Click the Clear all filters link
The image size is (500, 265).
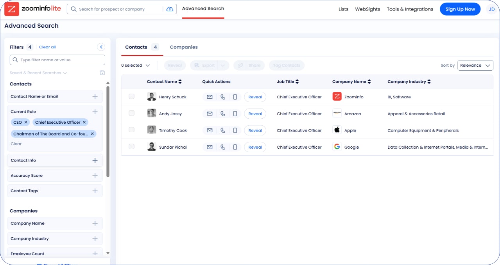pyautogui.click(x=47, y=47)
